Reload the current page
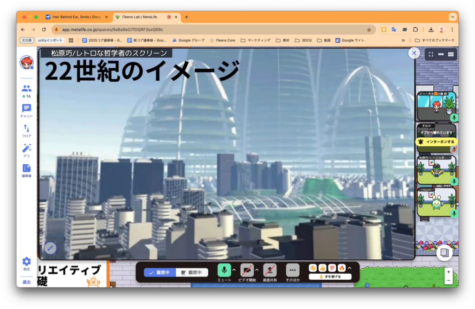The height and width of the screenshot is (309, 475). pos(44,29)
